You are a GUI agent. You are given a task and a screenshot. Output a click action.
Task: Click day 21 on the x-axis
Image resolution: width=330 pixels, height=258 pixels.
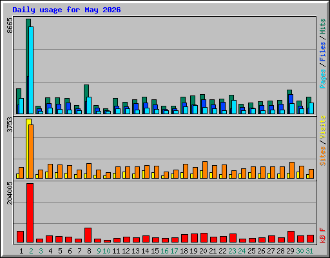(x=213, y=251)
